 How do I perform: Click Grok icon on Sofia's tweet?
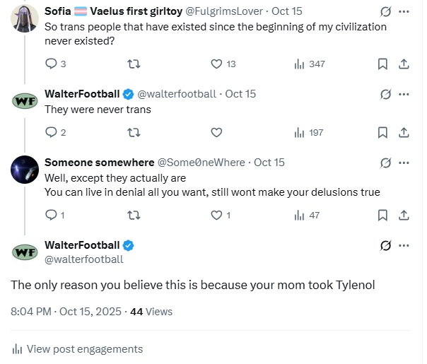click(386, 12)
